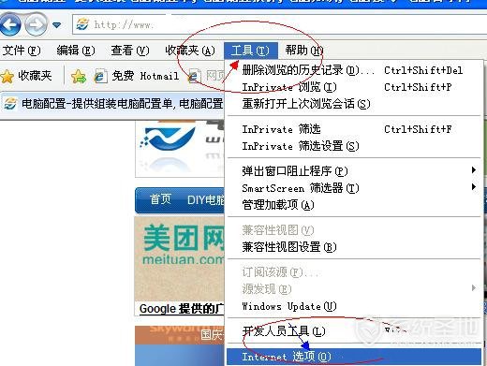Click the 首页 navigation link on page

pyautogui.click(x=160, y=199)
